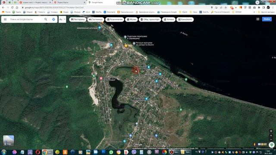Expand the Другие закладки folder
The image size is (276, 155).
pos(266,12)
